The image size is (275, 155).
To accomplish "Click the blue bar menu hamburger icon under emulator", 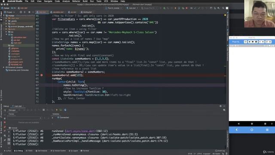I will pos(267,130).
